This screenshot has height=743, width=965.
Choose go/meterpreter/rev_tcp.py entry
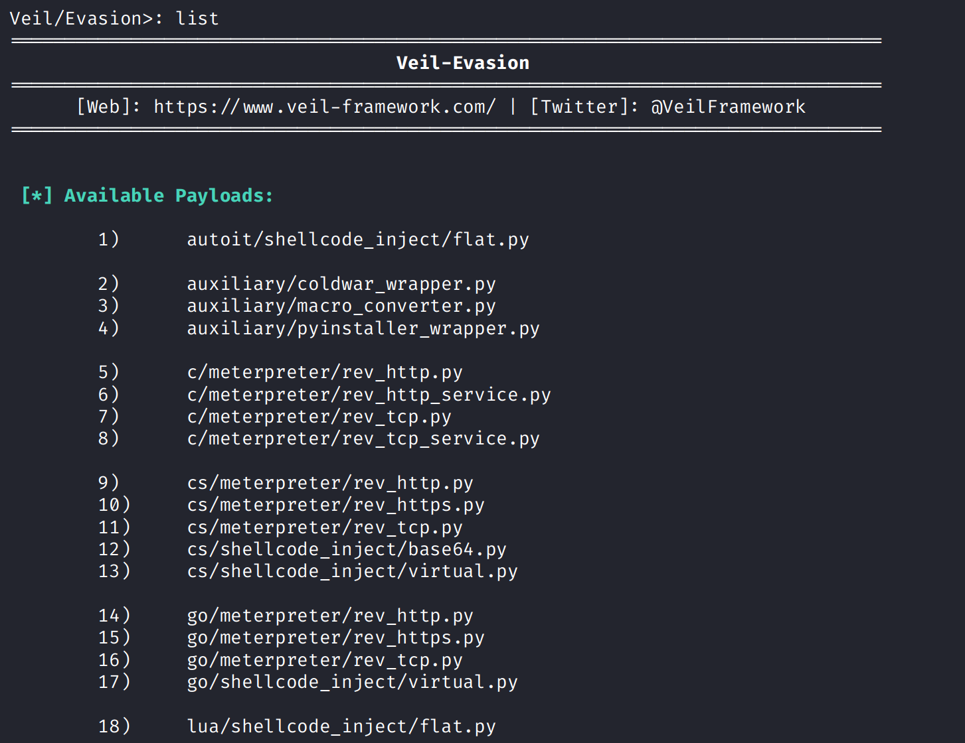(x=325, y=660)
